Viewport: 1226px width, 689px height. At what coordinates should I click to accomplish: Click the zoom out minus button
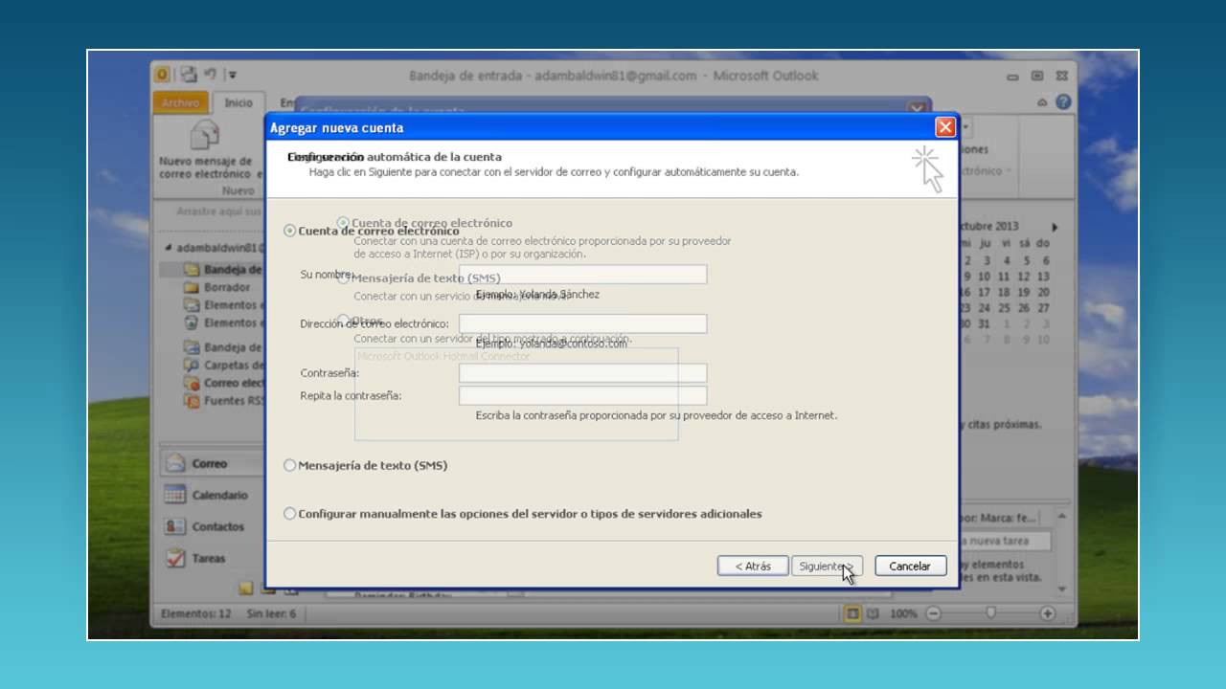932,613
